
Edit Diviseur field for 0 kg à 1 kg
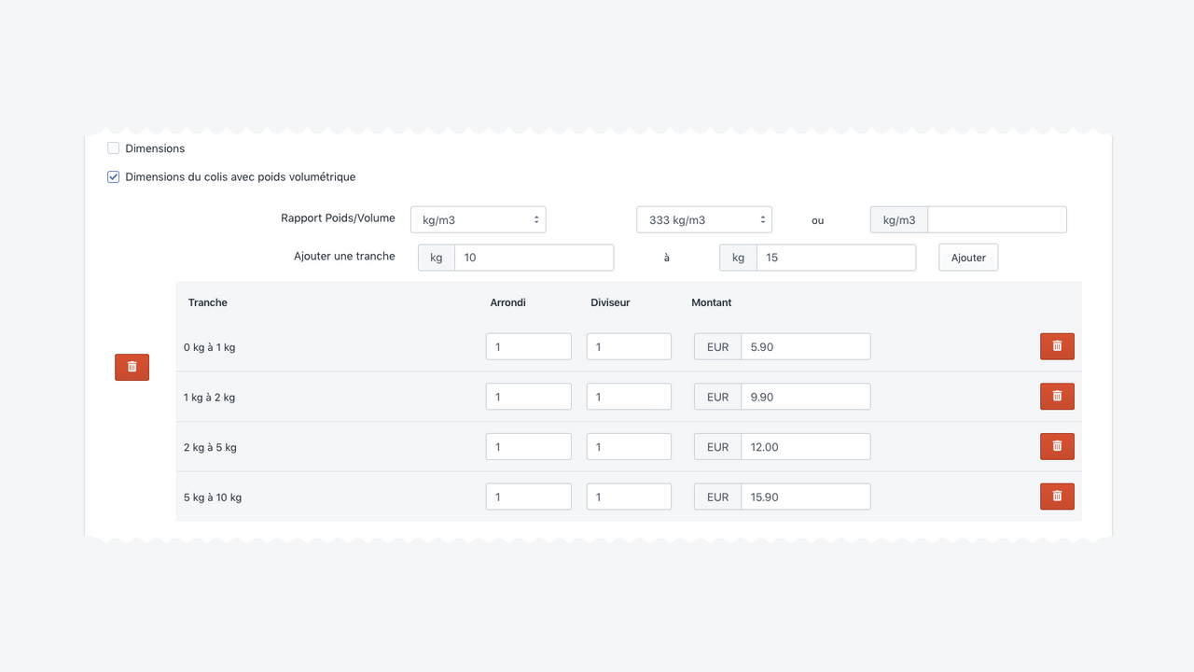point(629,346)
